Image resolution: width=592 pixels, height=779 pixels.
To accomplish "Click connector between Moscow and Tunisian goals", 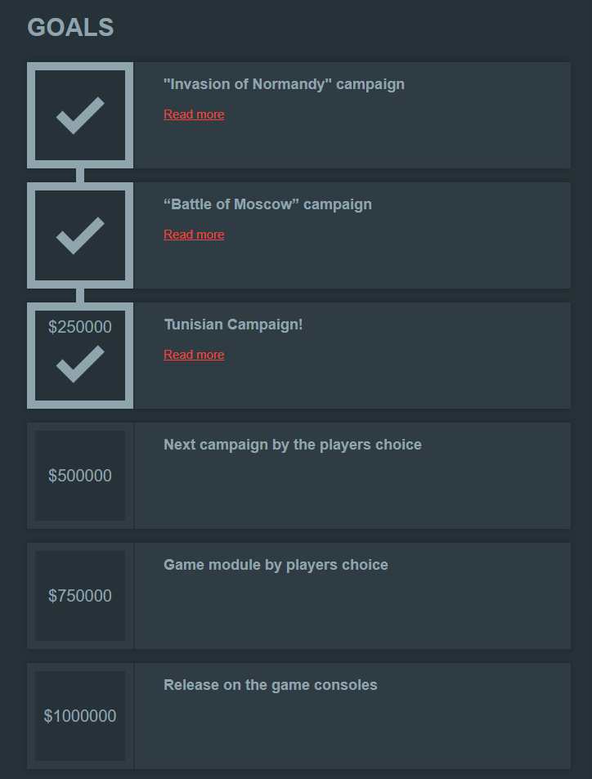I will (x=80, y=296).
